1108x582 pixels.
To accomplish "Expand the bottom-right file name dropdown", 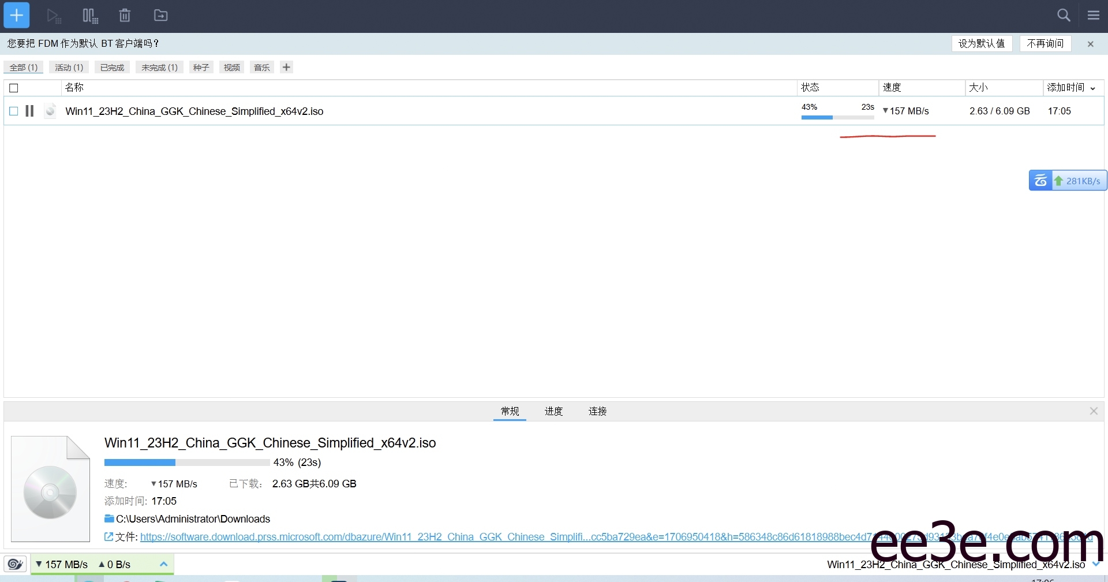I will (1096, 564).
